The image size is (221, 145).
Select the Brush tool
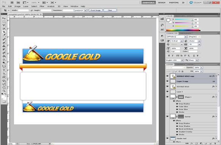[4, 43]
